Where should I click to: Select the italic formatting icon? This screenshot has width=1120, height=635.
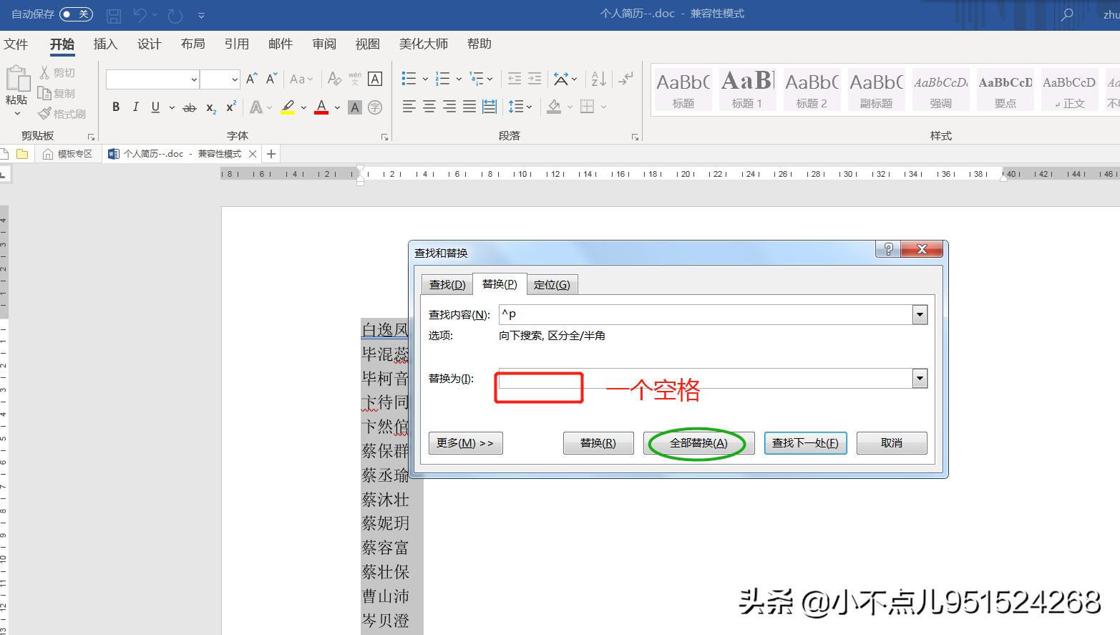[135, 107]
